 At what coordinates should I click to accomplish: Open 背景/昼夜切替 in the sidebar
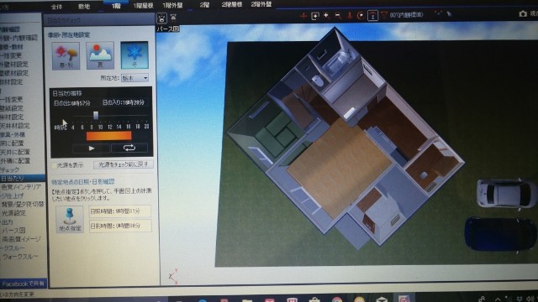[23, 205]
